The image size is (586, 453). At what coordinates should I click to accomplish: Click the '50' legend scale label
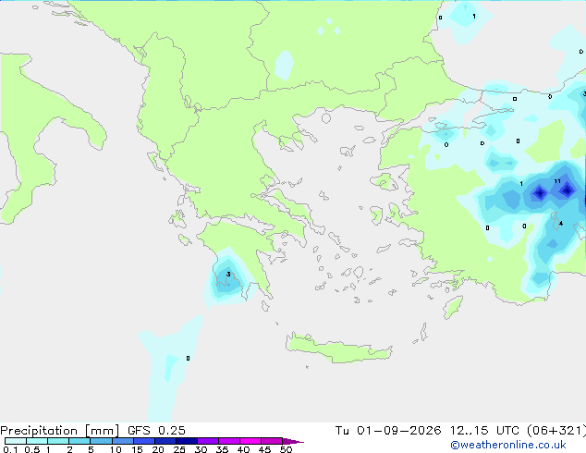286,449
